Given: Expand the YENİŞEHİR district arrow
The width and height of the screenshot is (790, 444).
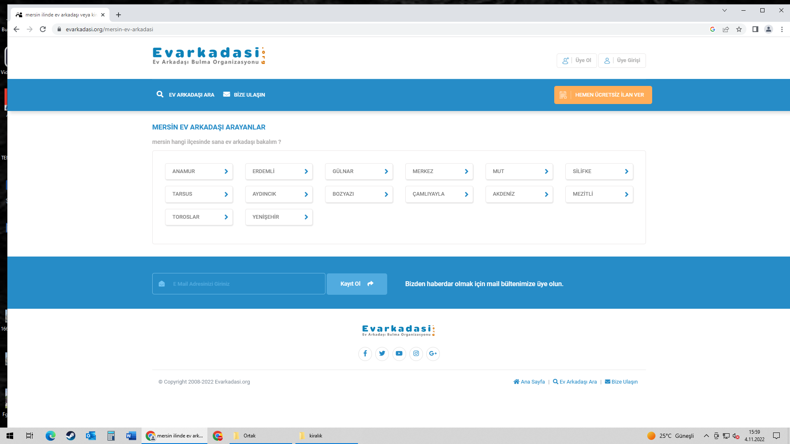Looking at the screenshot, I should [306, 217].
